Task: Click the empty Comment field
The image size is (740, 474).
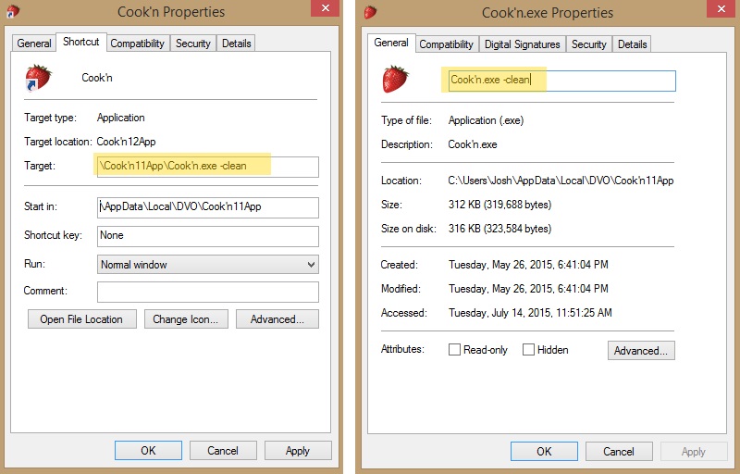Action: (x=207, y=292)
